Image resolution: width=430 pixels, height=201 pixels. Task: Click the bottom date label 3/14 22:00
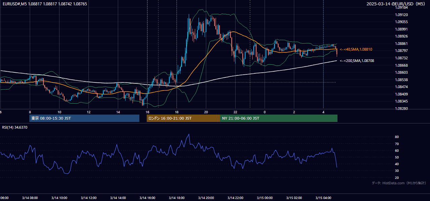(235, 198)
